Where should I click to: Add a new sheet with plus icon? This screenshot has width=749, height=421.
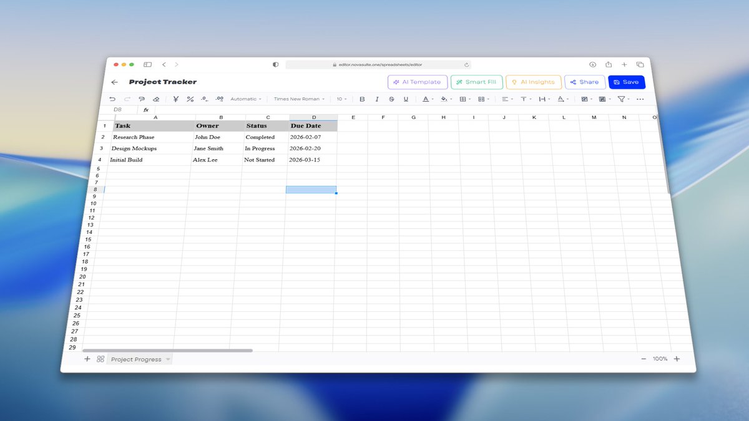87,359
